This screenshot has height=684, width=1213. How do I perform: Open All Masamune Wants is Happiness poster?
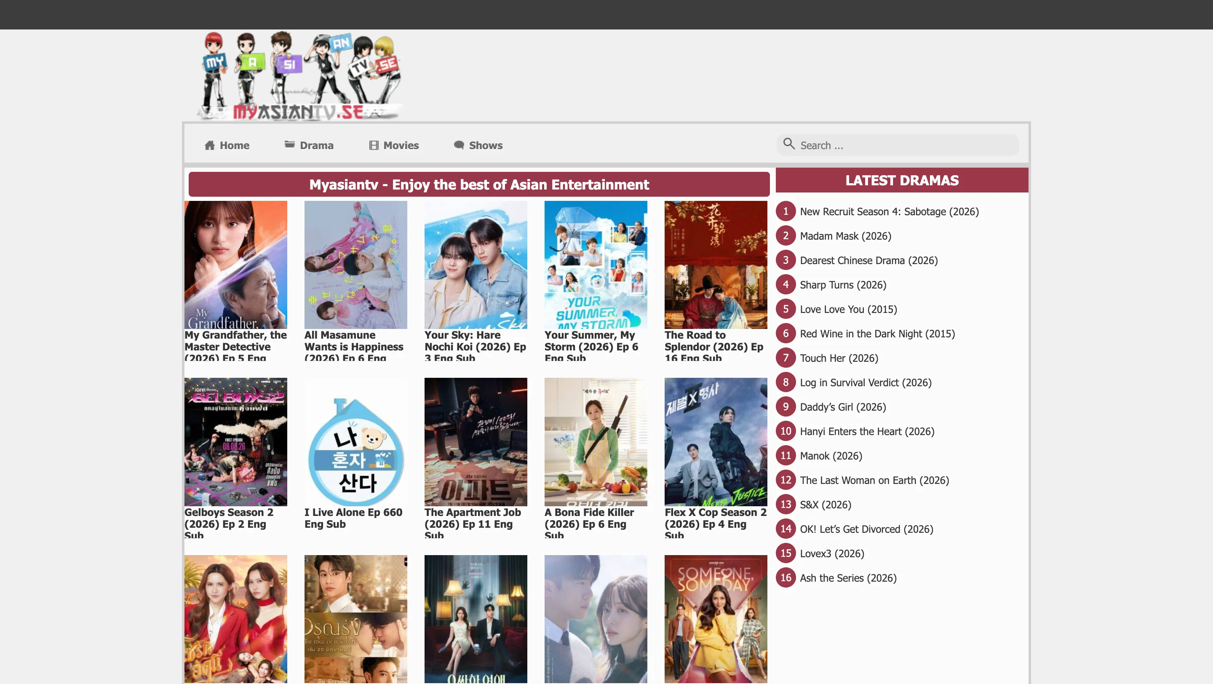click(x=356, y=265)
